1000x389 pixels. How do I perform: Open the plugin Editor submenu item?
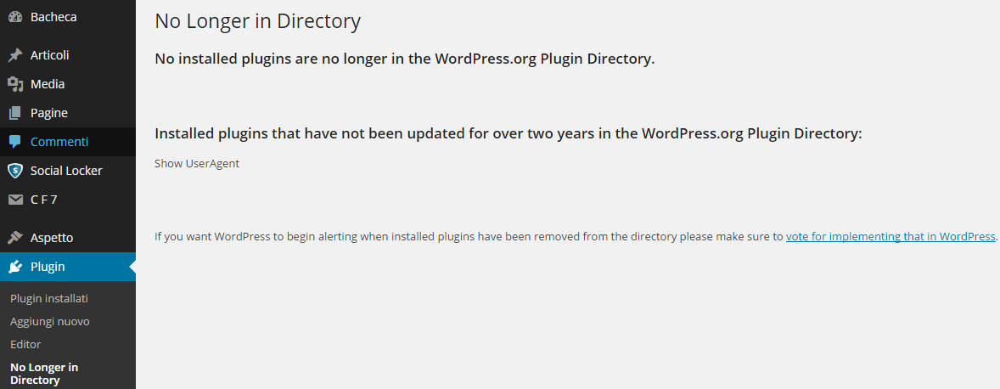click(x=25, y=344)
